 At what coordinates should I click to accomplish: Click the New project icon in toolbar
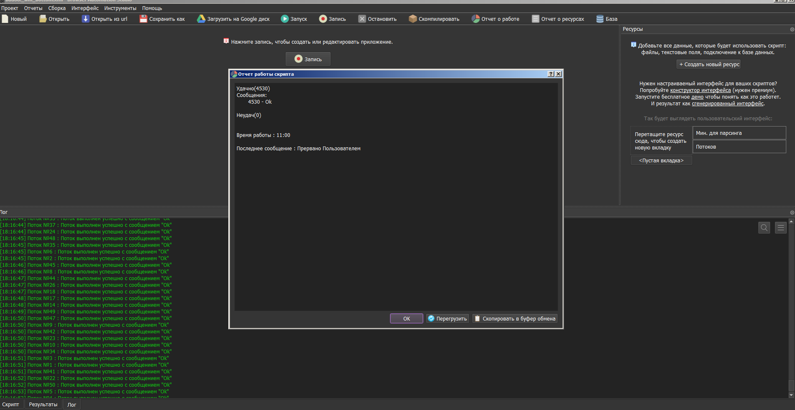pos(5,19)
